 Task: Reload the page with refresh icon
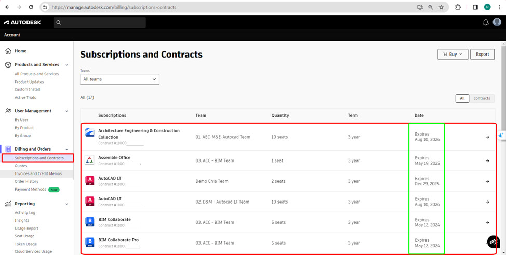coord(31,7)
